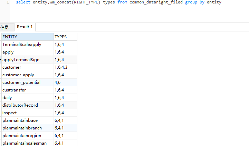
Task: Click the from keyword in the query
Action: click(x=122, y=2)
